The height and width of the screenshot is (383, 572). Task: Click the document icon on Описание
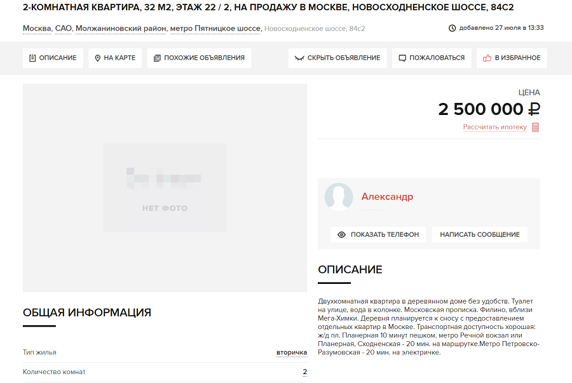32,58
